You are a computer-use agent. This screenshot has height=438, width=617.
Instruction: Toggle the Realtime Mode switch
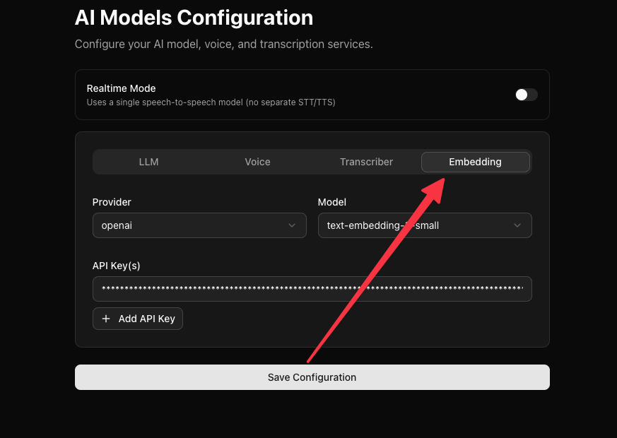click(526, 95)
